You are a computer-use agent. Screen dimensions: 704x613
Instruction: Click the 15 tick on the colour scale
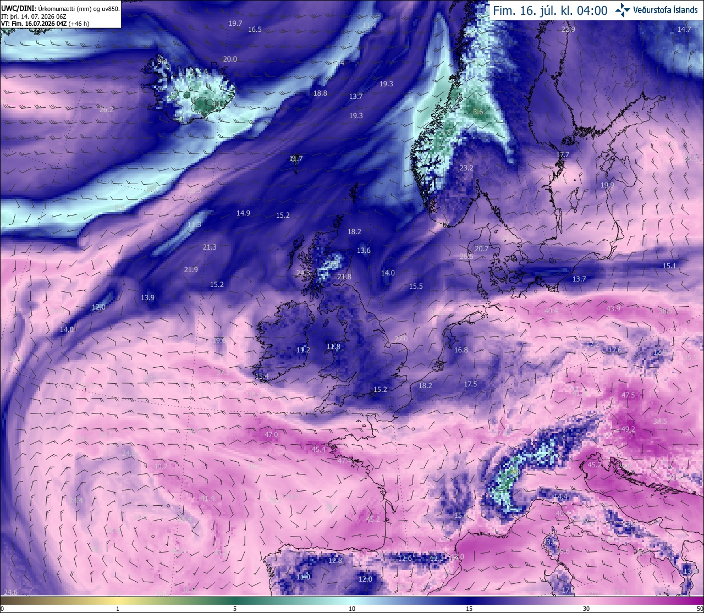tap(469, 609)
